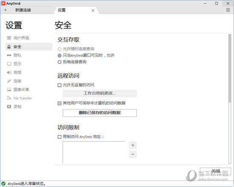
Task: Click the vertical scrollbar thumb
Action: pos(230,68)
